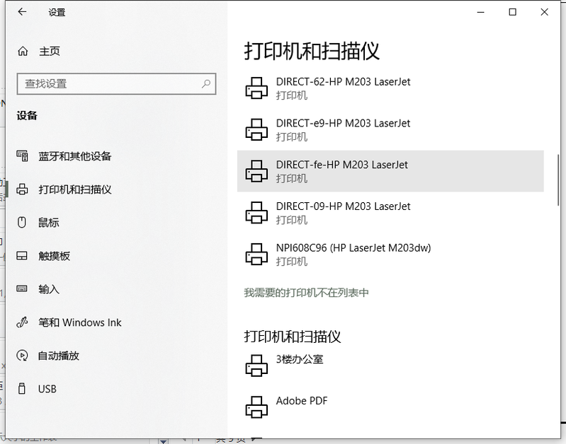Click the 输入 keyboard icon

pyautogui.click(x=22, y=288)
